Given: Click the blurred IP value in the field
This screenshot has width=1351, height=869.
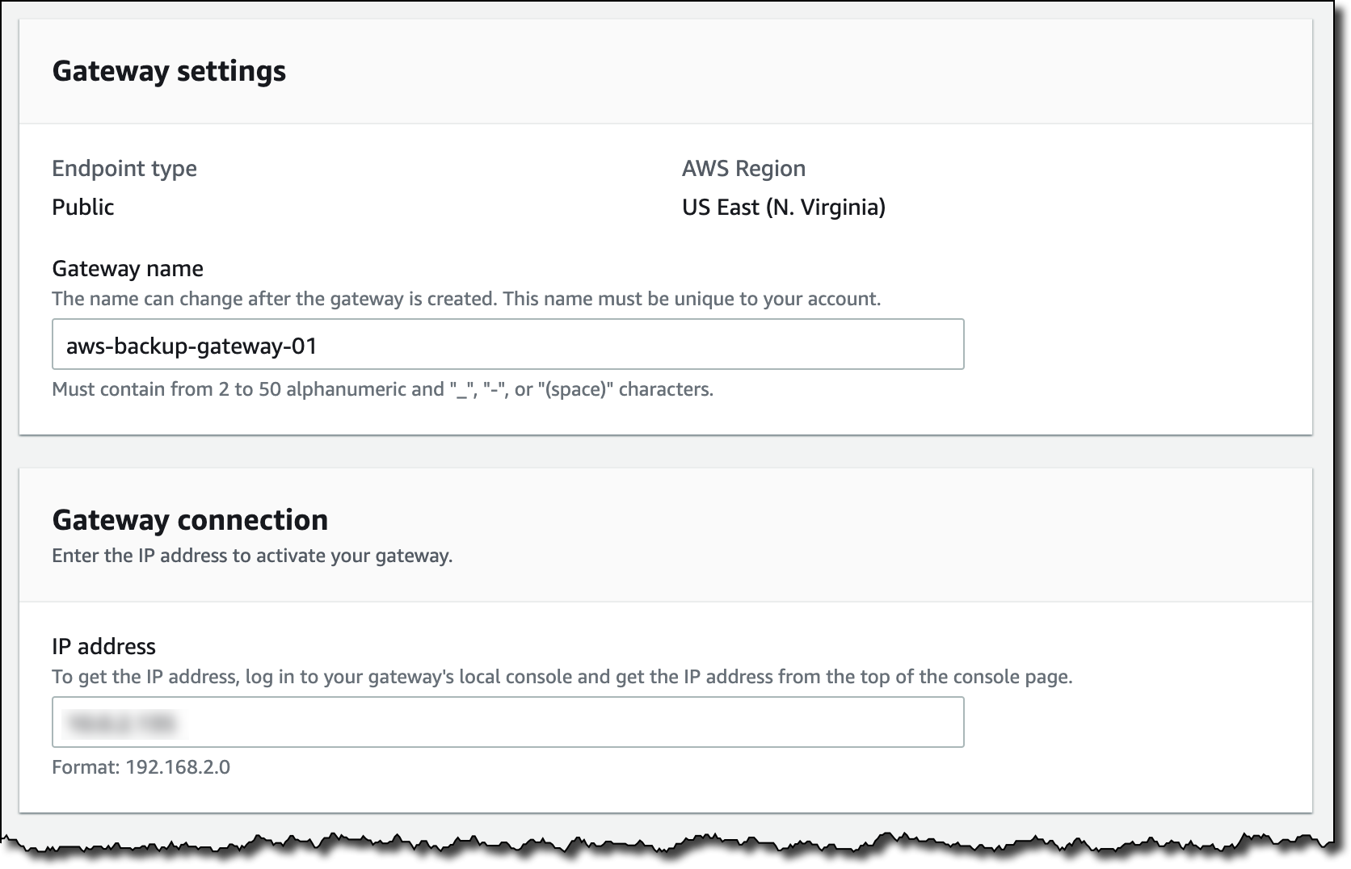Looking at the screenshot, I should coord(122,723).
